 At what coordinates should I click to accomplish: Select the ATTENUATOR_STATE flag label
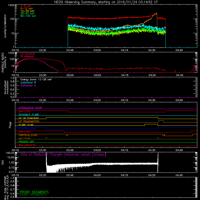pos(30,108)
